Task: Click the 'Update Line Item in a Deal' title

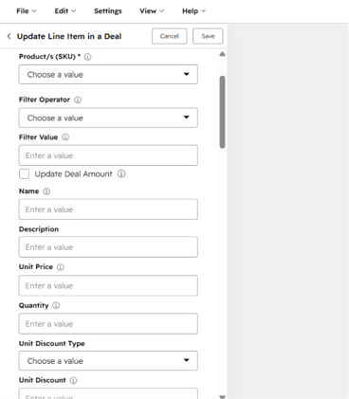Action: pyautogui.click(x=69, y=36)
